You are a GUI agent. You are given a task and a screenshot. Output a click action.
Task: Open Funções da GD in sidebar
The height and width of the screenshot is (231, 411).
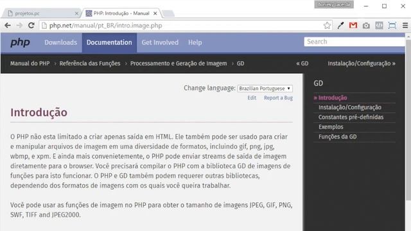pos(337,137)
